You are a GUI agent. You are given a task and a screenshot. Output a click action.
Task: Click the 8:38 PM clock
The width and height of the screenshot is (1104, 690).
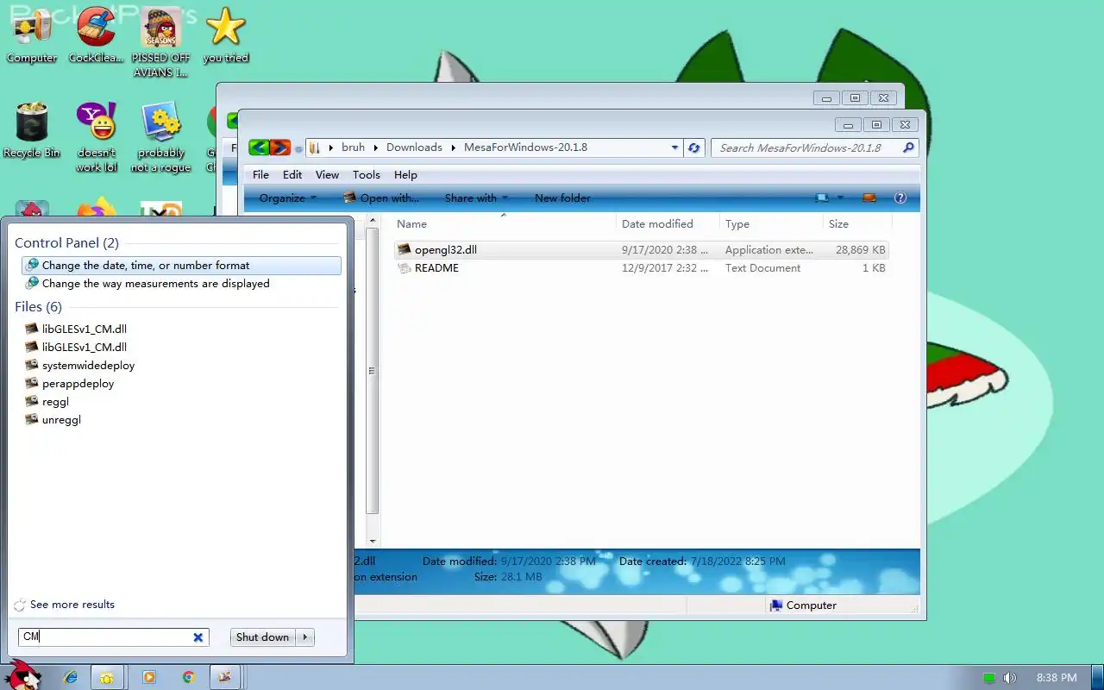point(1057,678)
